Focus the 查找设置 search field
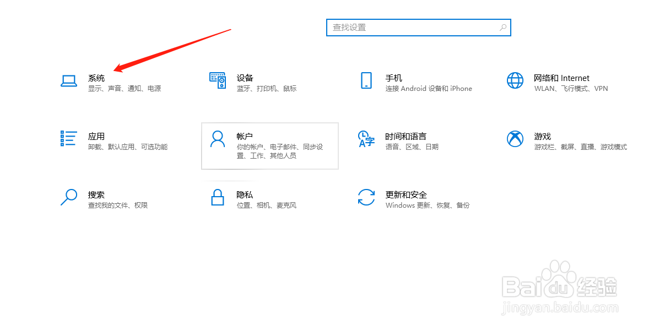The width and height of the screenshot is (654, 330). click(418, 28)
